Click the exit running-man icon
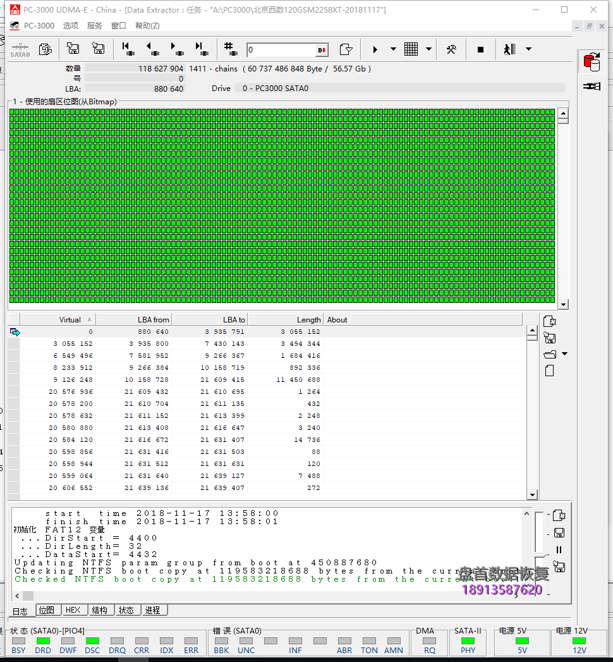 click(509, 49)
